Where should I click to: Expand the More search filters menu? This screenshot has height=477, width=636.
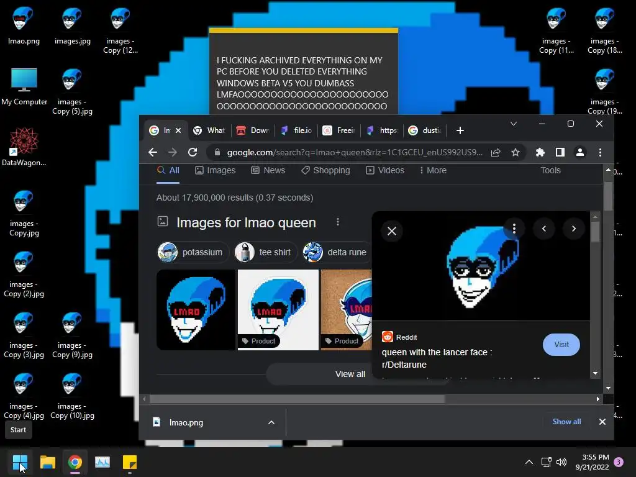[x=433, y=171]
